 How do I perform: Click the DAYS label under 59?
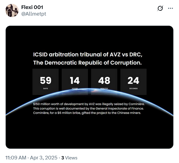tap(45, 88)
